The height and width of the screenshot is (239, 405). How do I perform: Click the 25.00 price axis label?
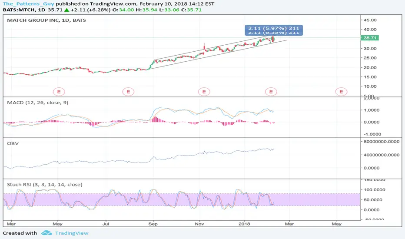click(x=370, y=58)
